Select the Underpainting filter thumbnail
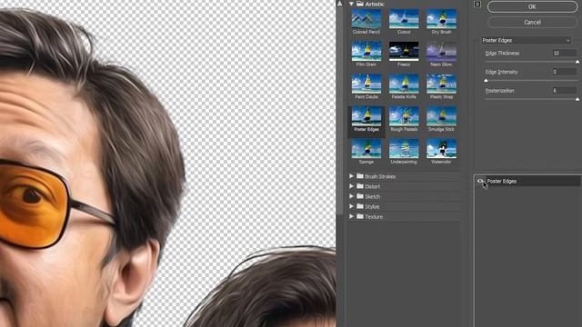This screenshot has height=327, width=582. click(x=404, y=149)
